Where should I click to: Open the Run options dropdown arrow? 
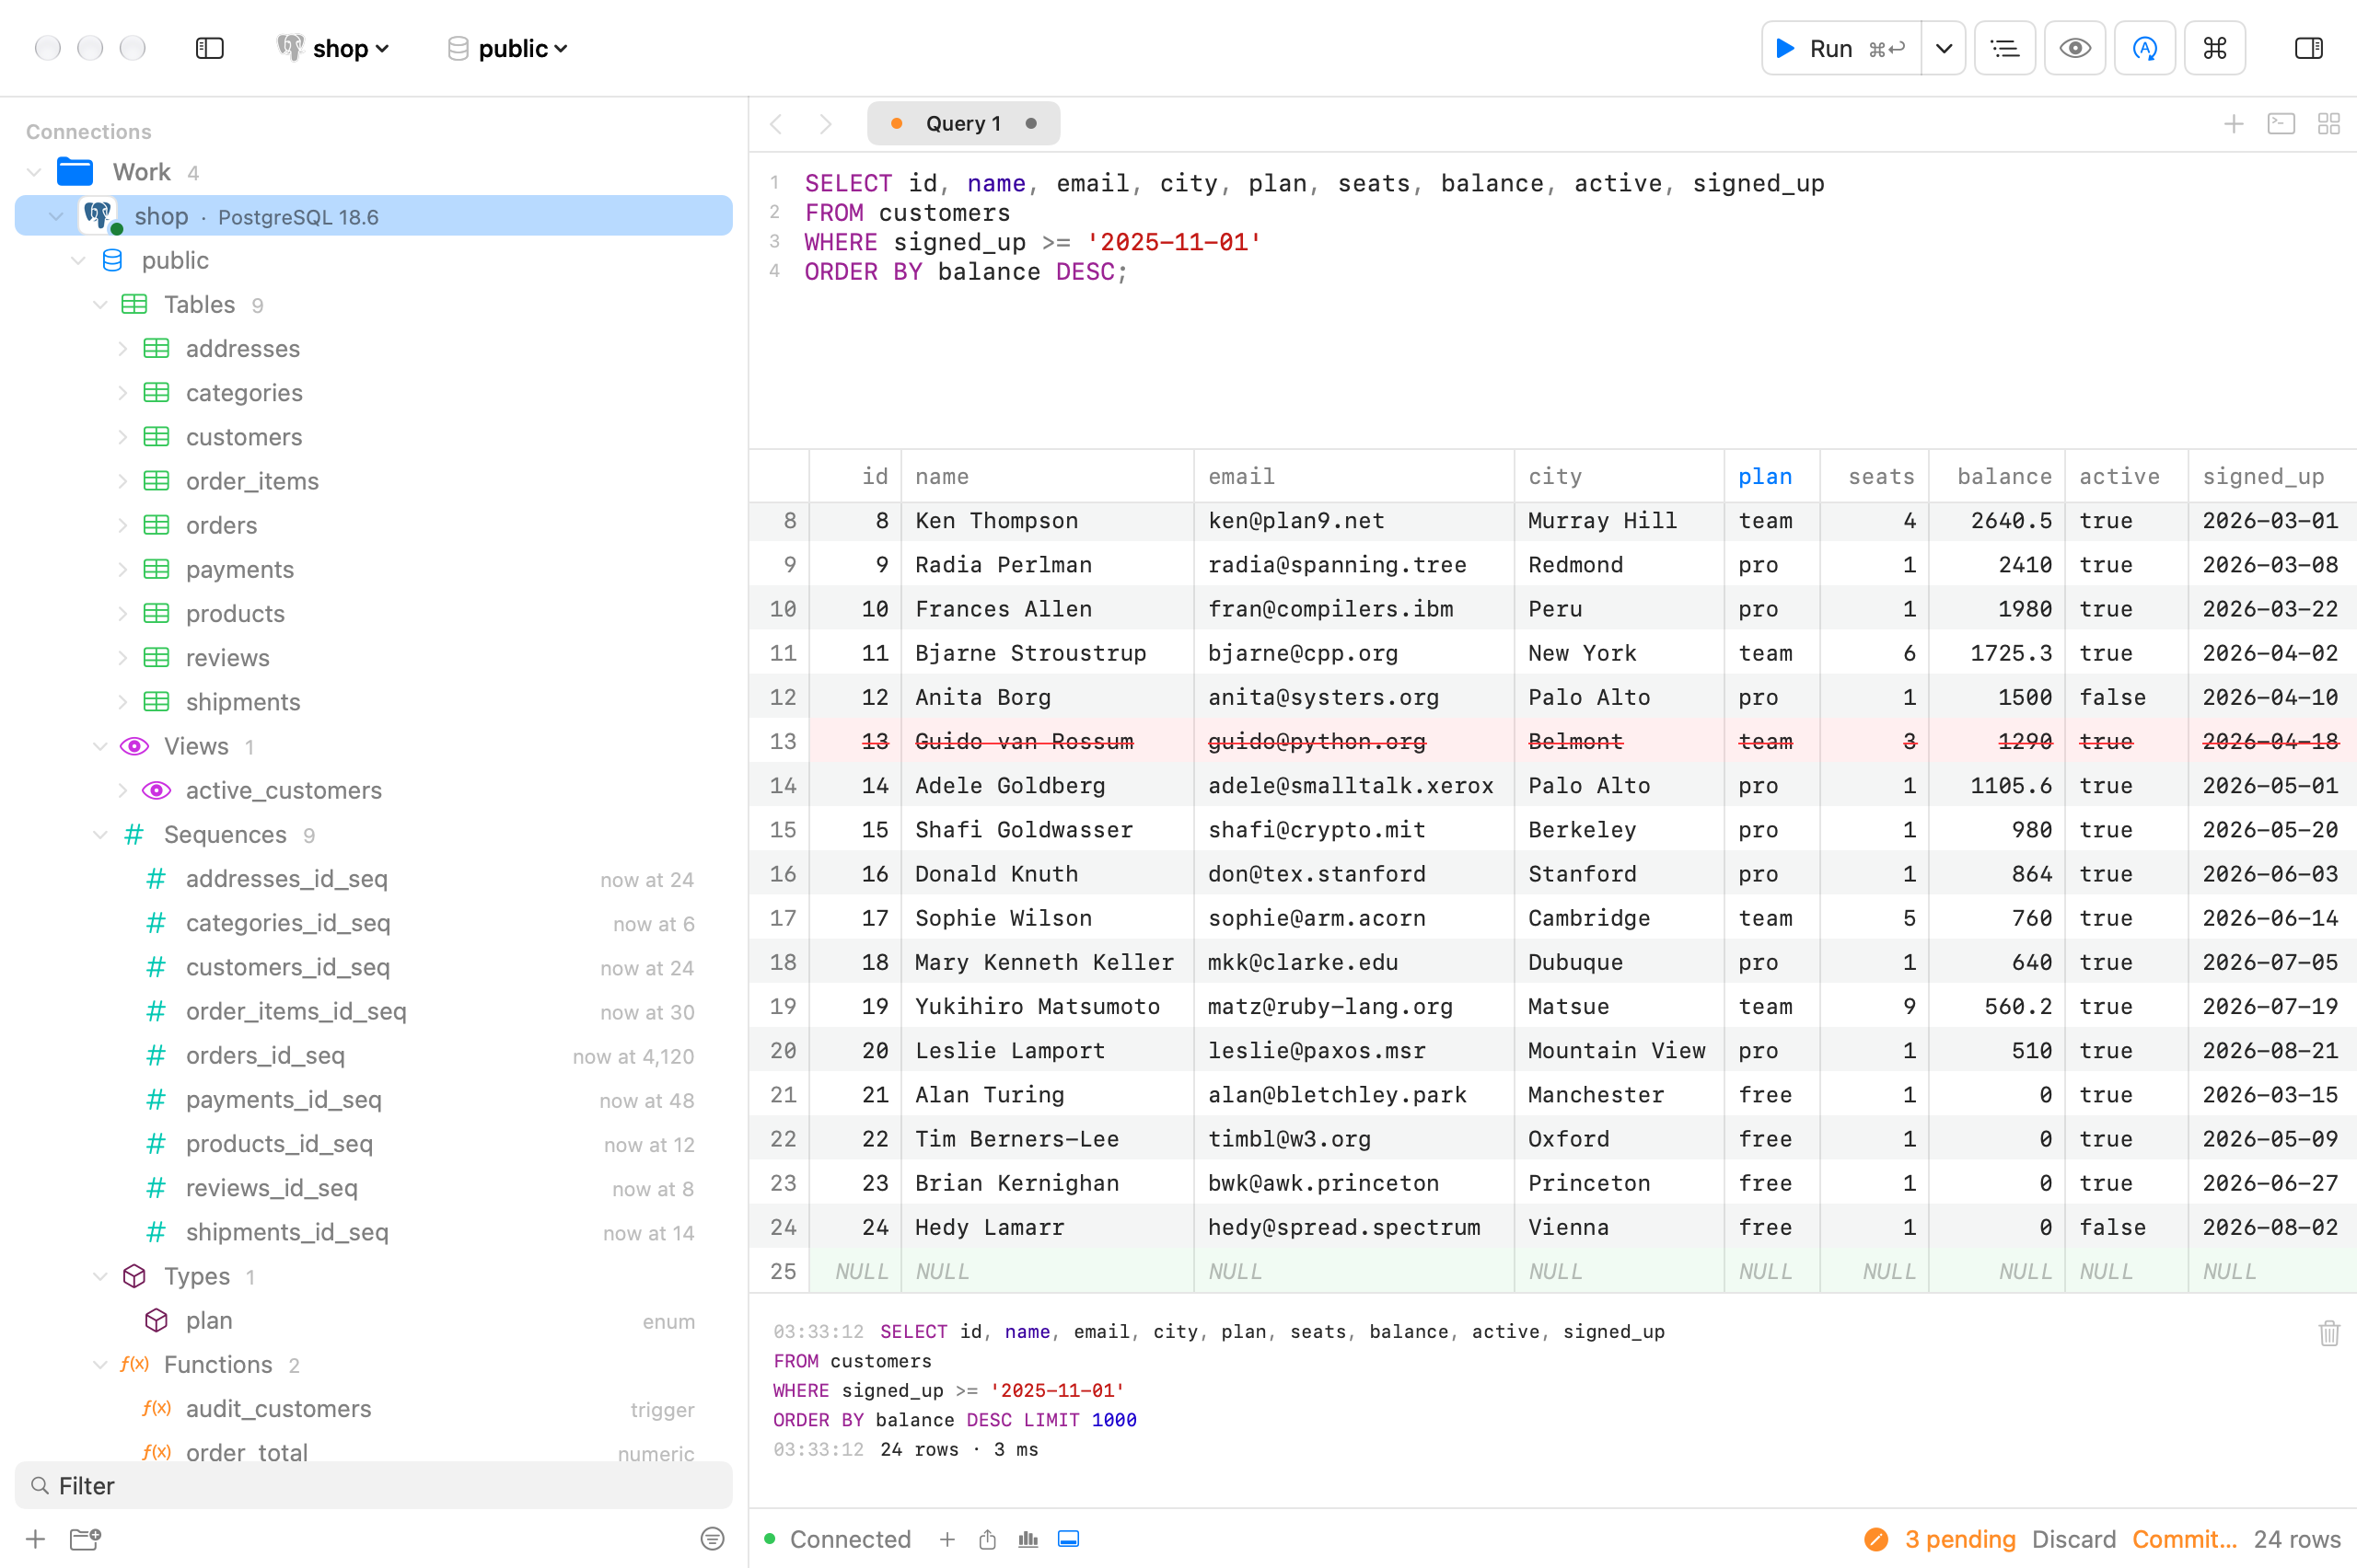[1943, 48]
